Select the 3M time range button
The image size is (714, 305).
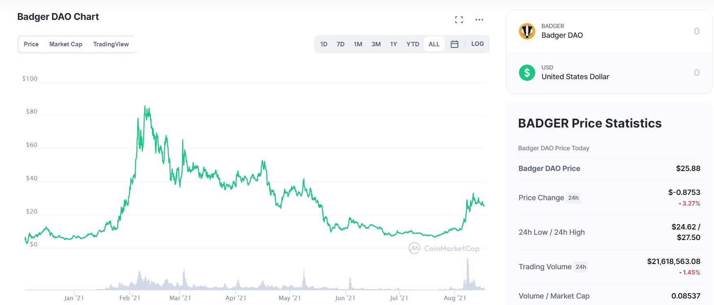click(375, 43)
